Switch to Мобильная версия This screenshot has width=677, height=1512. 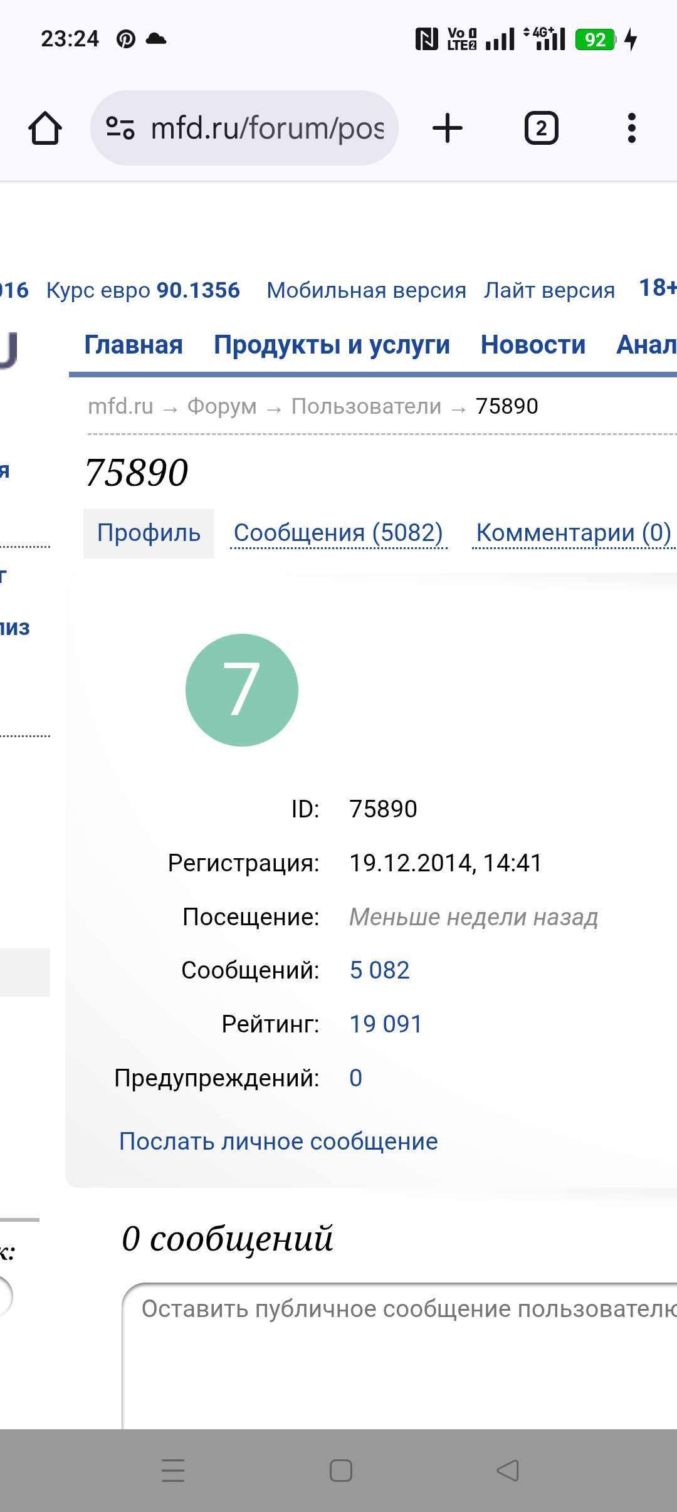click(366, 290)
